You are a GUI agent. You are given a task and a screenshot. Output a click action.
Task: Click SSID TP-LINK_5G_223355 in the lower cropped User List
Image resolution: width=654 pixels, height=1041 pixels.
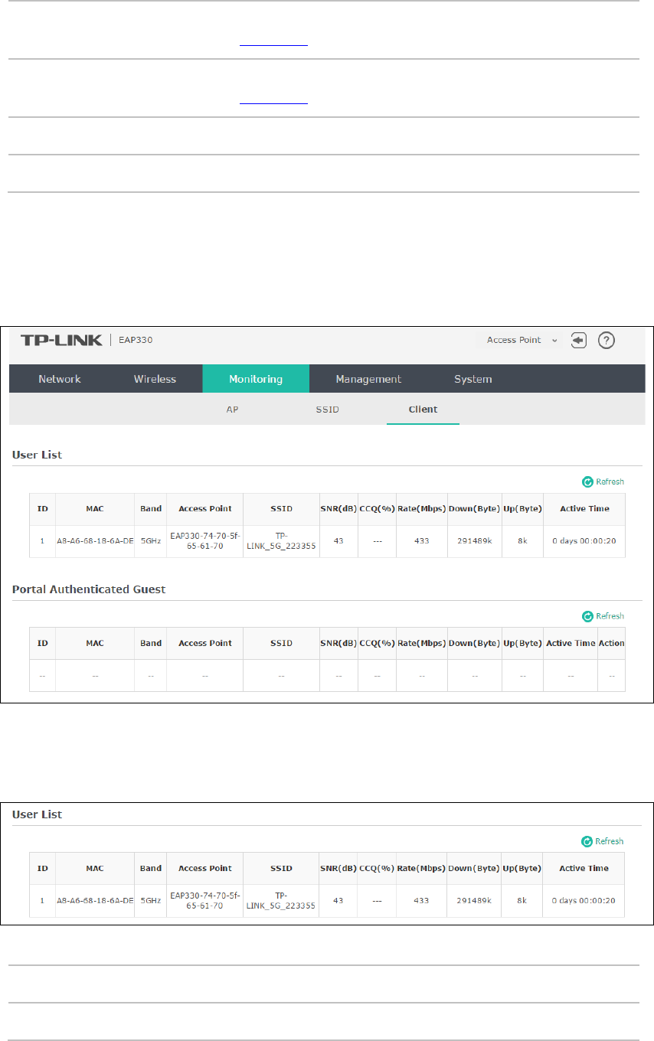282,901
